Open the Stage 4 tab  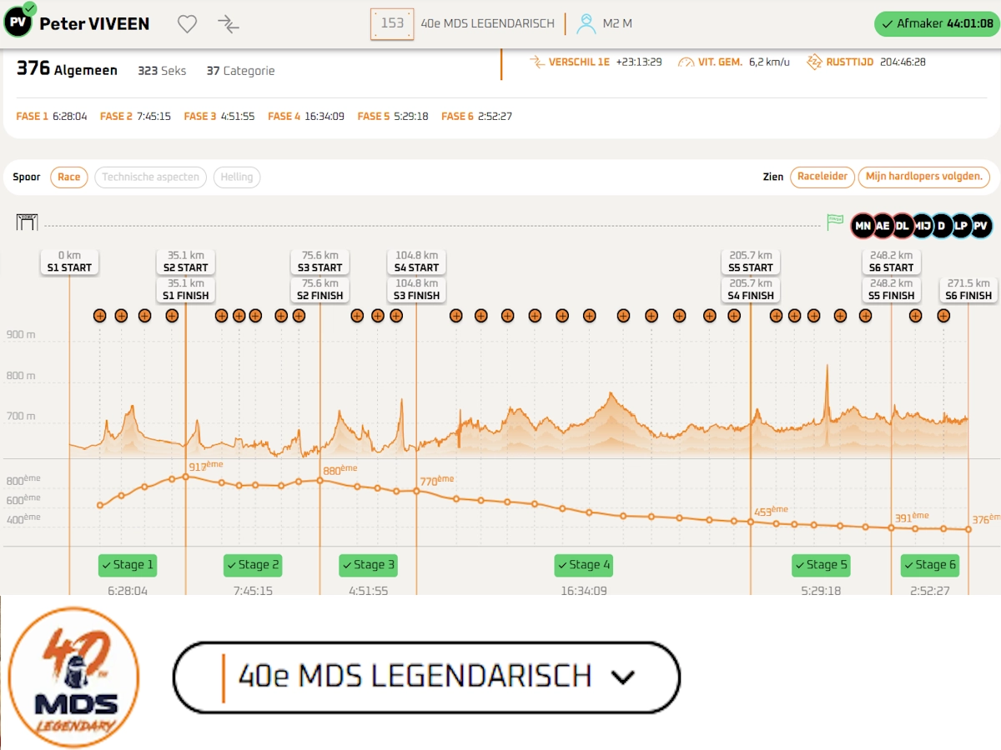coord(584,565)
